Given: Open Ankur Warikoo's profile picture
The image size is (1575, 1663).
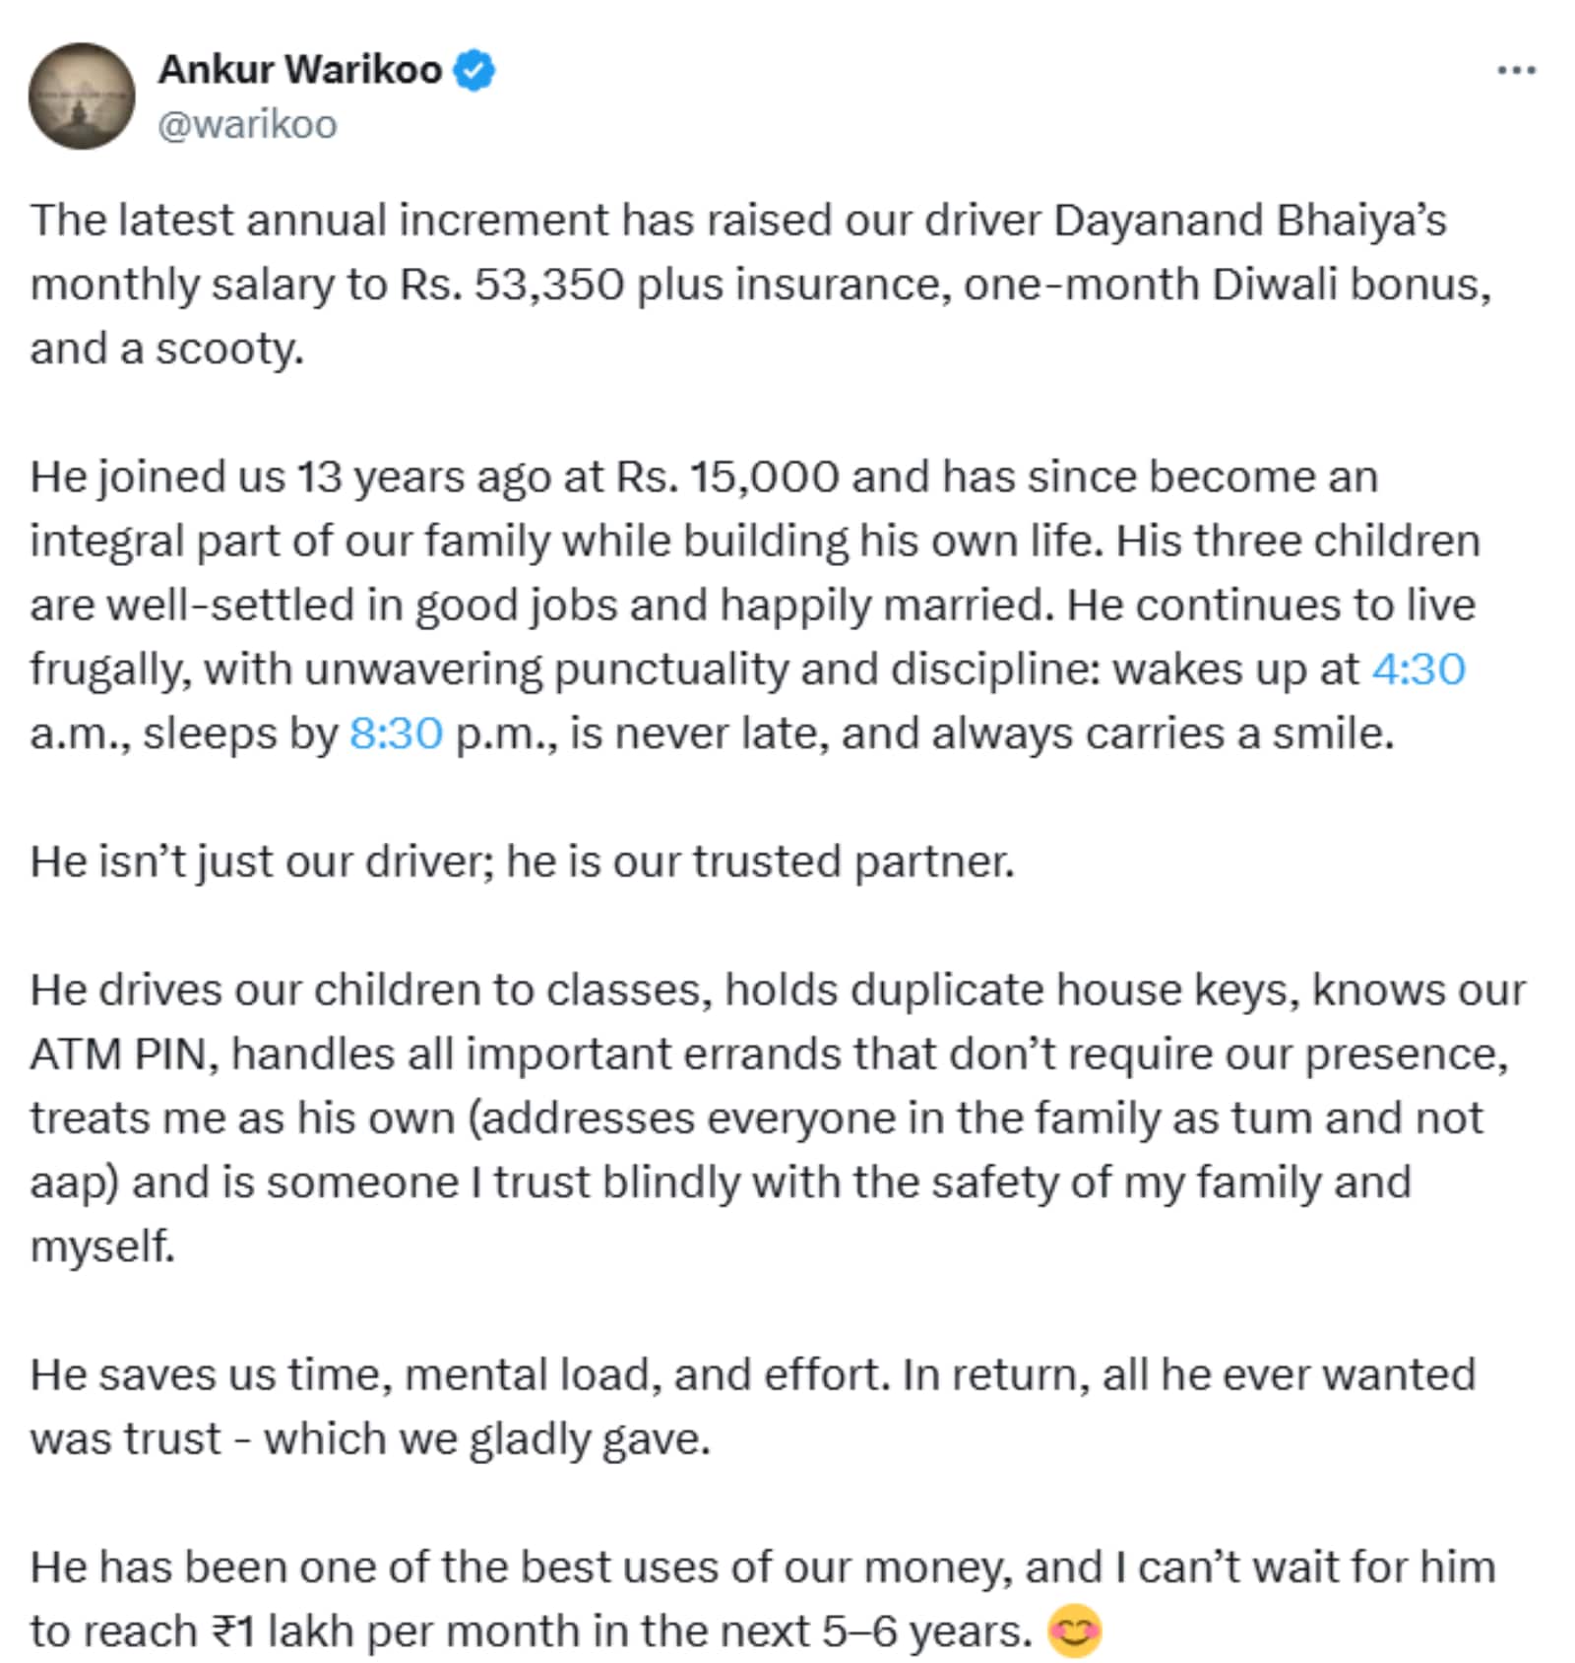Looking at the screenshot, I should click(x=82, y=96).
